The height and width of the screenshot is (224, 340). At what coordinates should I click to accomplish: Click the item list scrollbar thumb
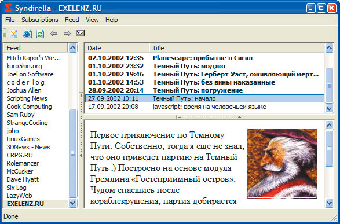pos(329,86)
